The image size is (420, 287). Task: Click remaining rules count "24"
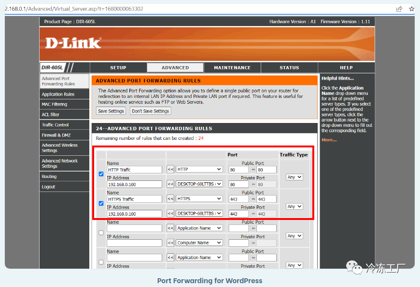point(201,138)
